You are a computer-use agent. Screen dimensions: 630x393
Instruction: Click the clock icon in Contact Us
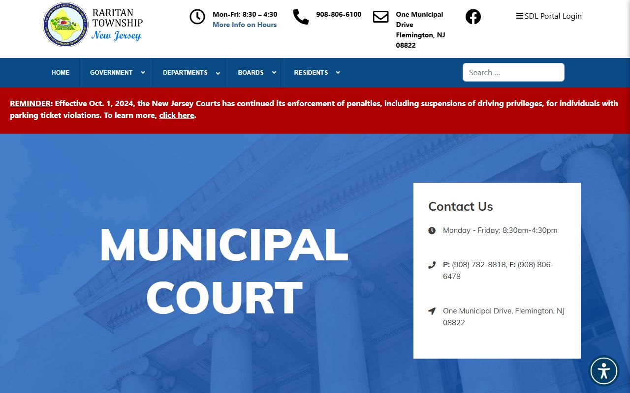tap(432, 230)
